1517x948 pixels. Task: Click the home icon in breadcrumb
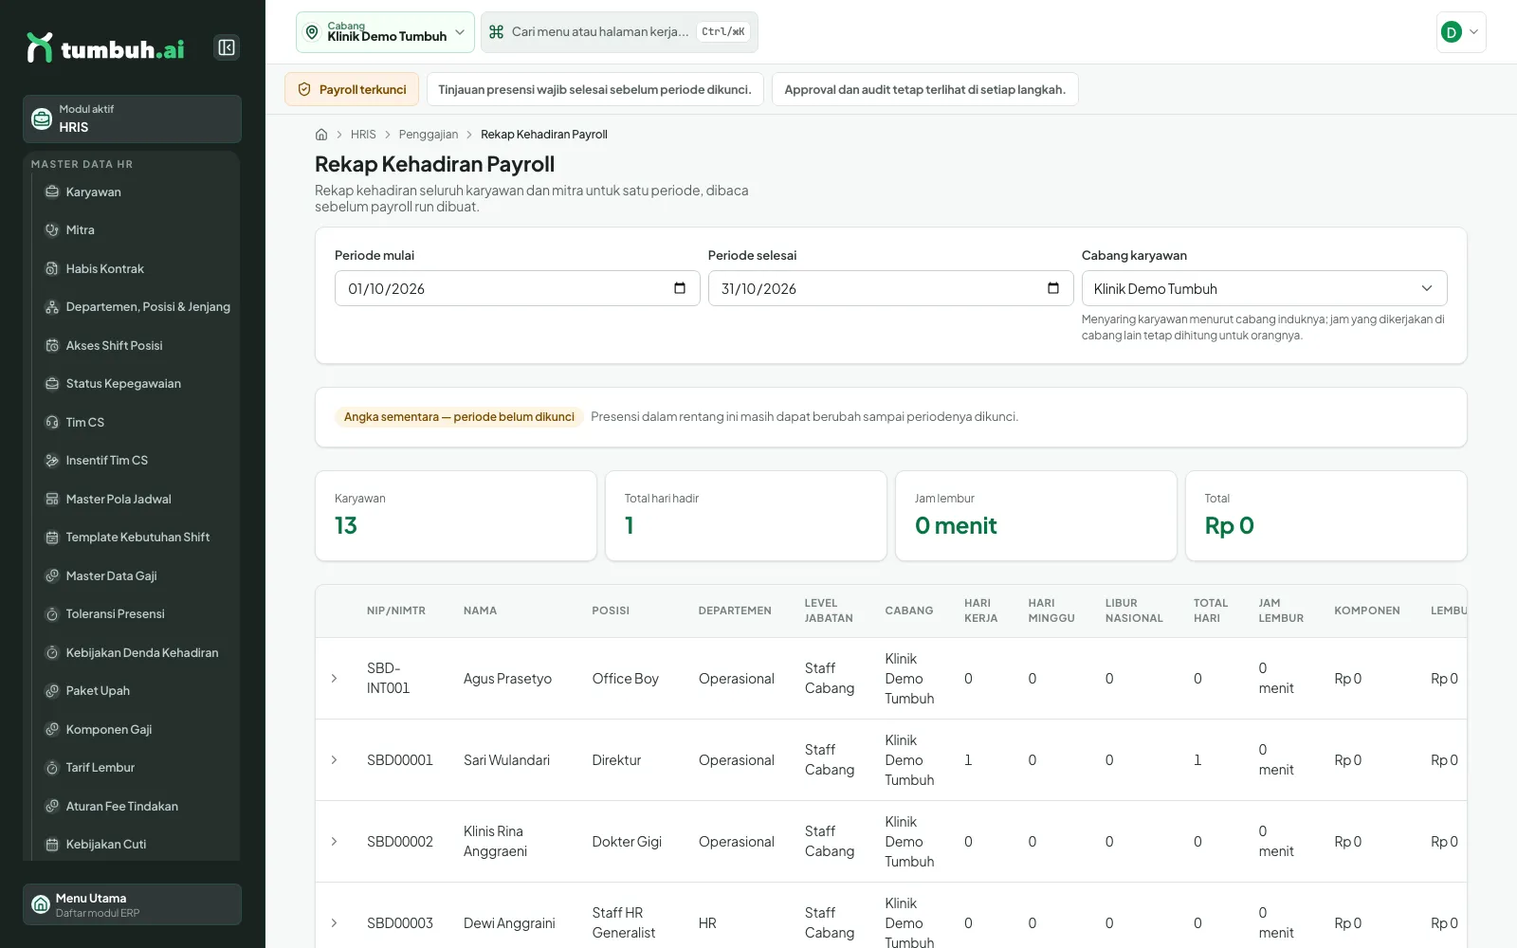(321, 135)
